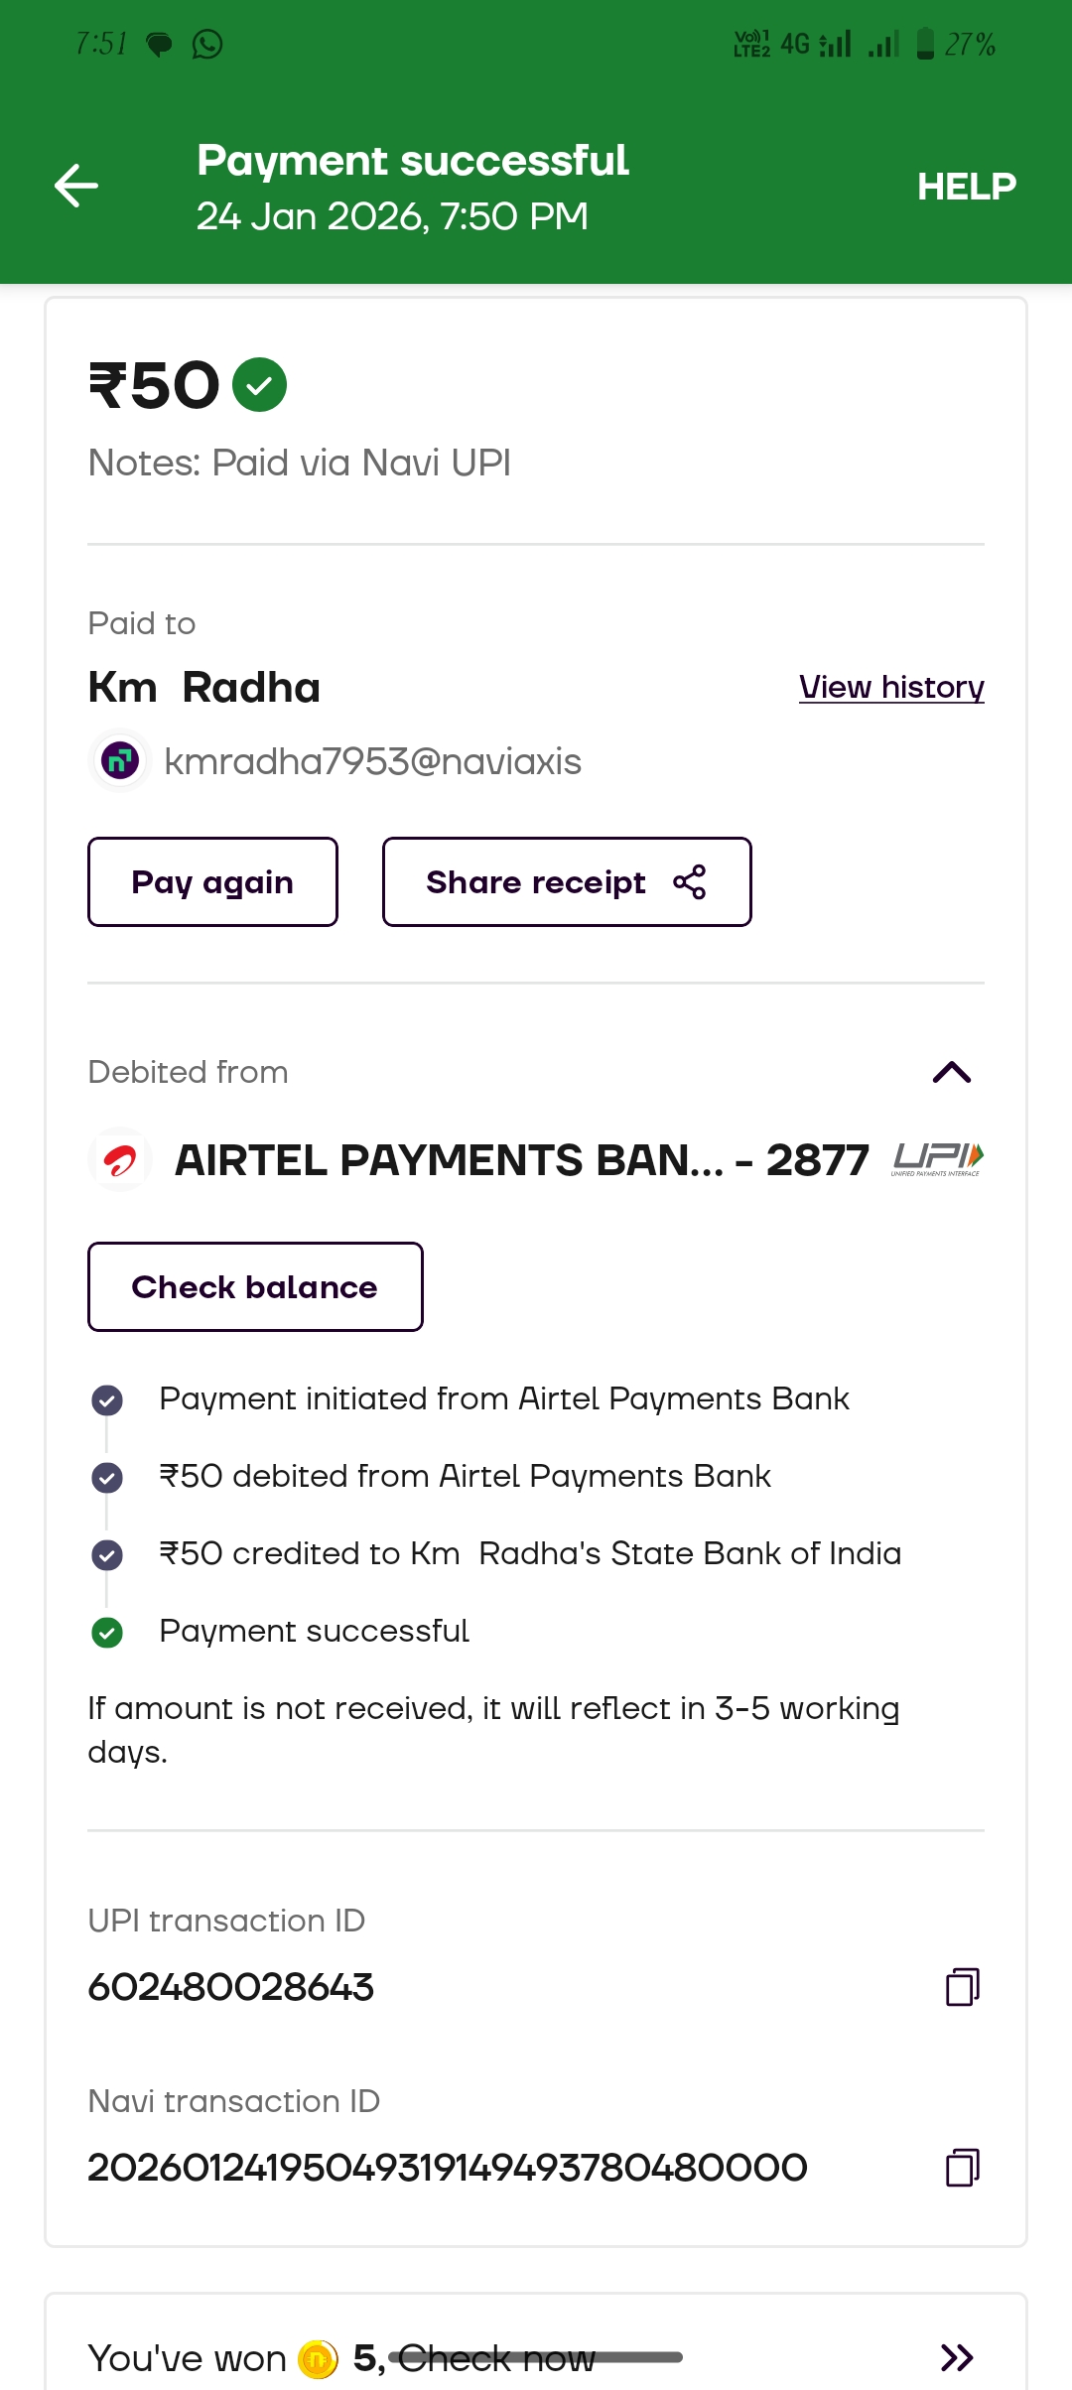Tap the Airtel Payments Bank logo

point(120,1159)
